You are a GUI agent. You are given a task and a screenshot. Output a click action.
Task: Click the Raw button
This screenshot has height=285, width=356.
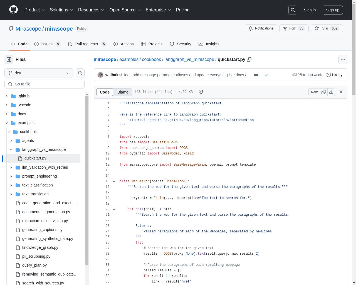314,92
